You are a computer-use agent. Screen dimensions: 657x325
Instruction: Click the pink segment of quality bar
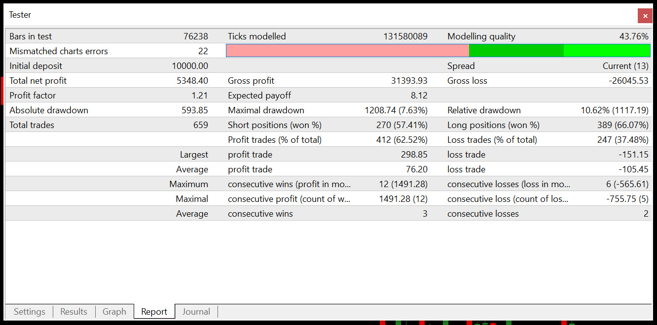click(x=348, y=51)
